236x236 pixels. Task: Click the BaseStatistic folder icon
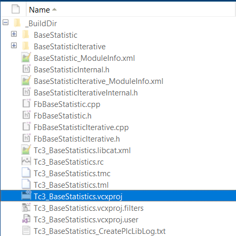(x=26, y=35)
